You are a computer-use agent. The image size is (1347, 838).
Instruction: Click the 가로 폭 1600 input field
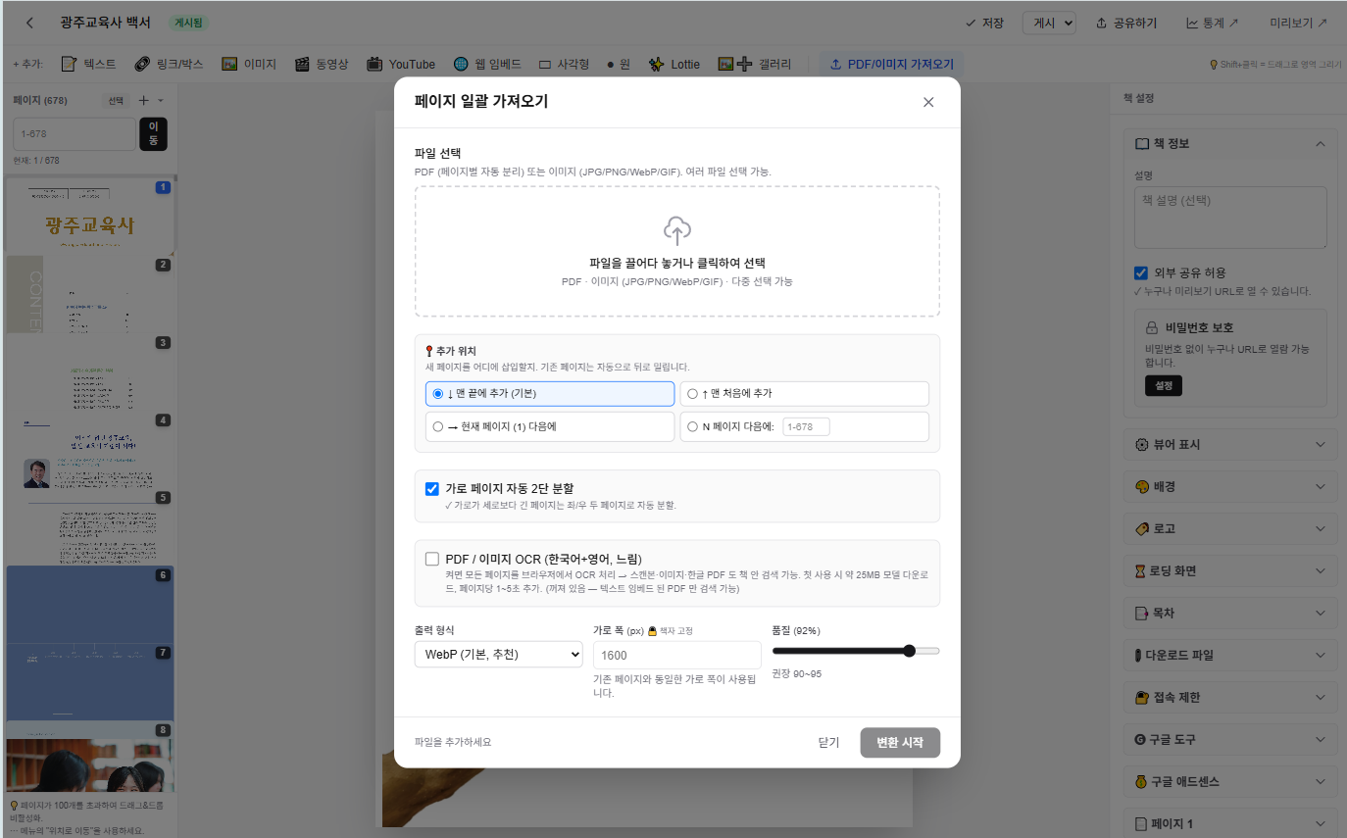coord(677,655)
